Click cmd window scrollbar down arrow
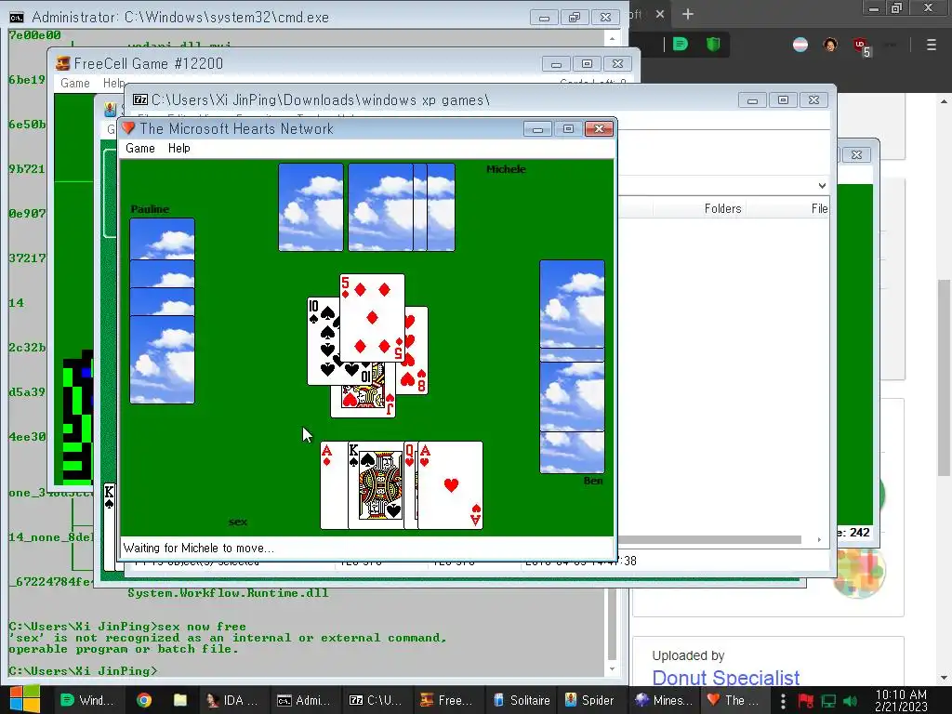 (612, 669)
